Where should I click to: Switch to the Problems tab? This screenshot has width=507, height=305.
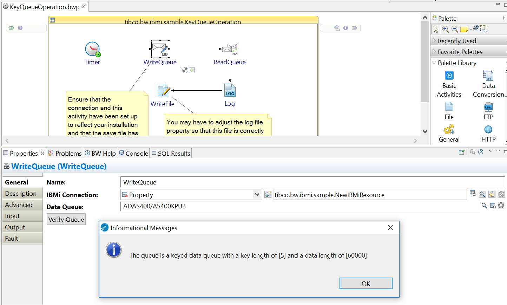(65, 153)
